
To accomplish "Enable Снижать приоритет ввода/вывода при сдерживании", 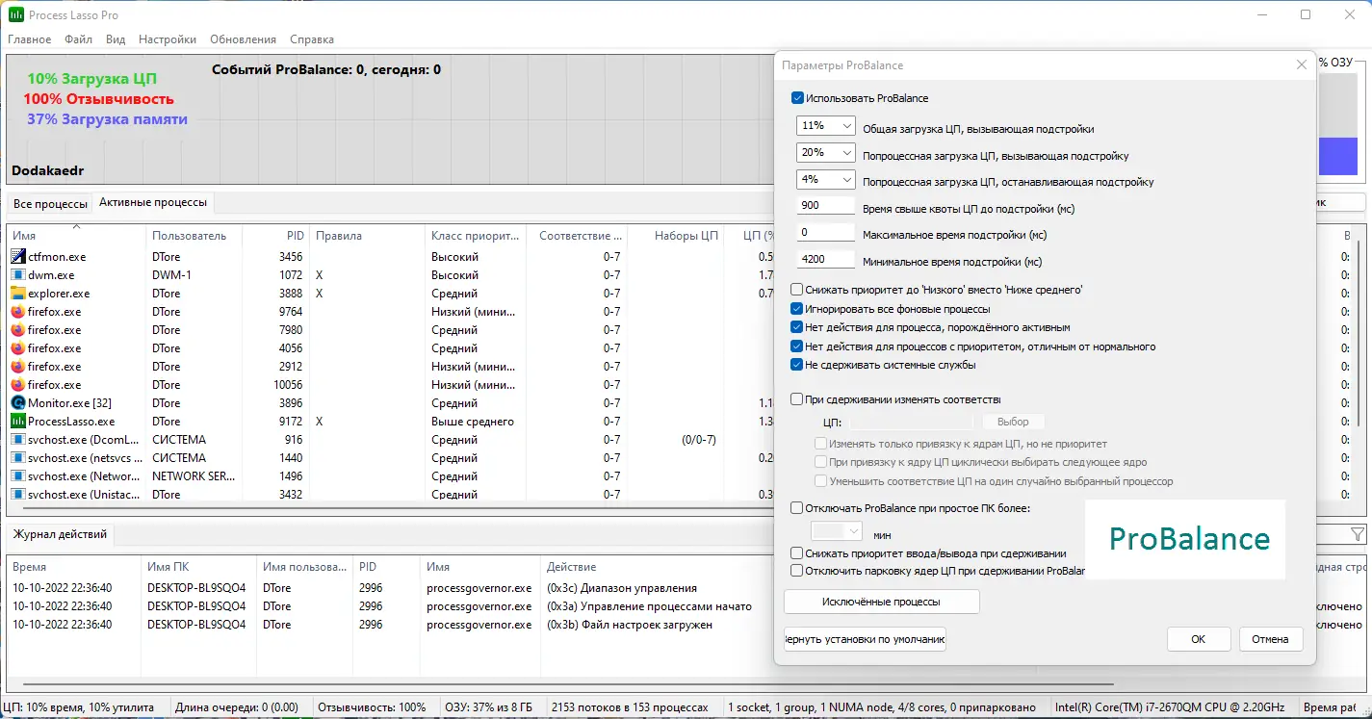I will click(x=796, y=553).
